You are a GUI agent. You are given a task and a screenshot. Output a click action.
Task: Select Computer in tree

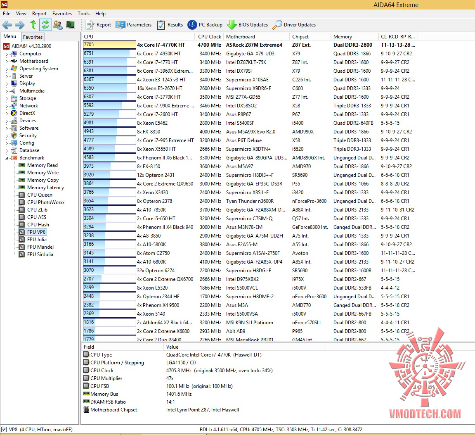31,54
